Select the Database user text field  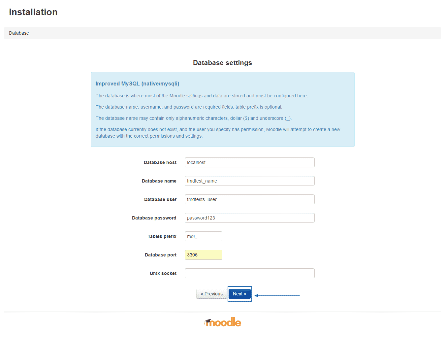coord(249,199)
